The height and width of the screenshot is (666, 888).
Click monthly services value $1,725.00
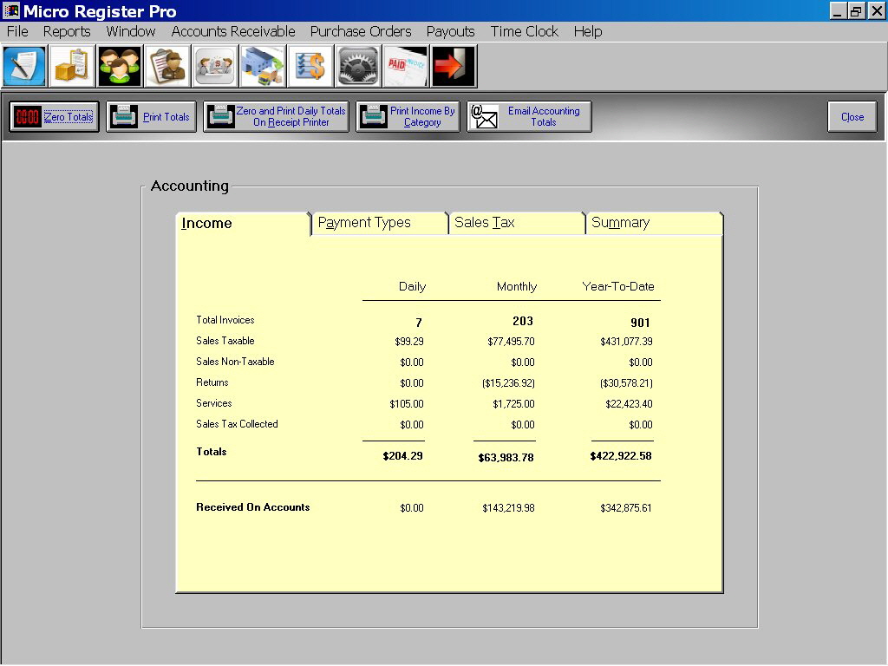pyautogui.click(x=513, y=404)
